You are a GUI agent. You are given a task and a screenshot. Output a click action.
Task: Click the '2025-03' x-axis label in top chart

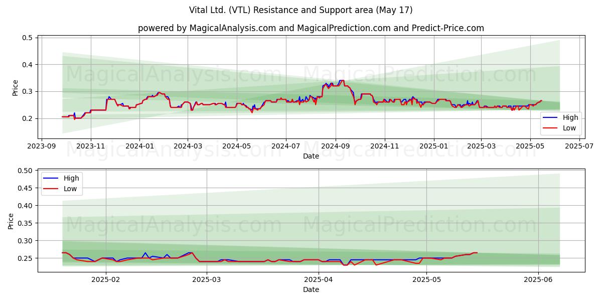(481, 146)
